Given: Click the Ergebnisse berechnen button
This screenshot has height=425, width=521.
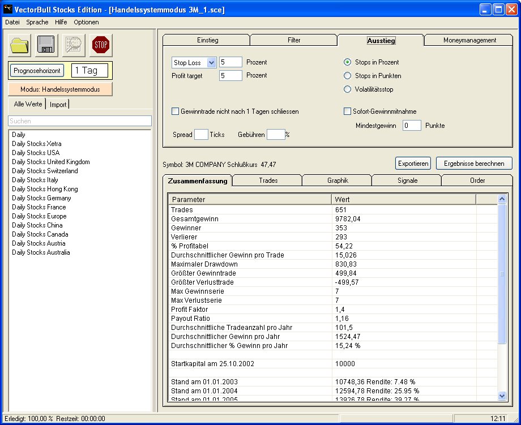Looking at the screenshot, I should pyautogui.click(x=474, y=164).
